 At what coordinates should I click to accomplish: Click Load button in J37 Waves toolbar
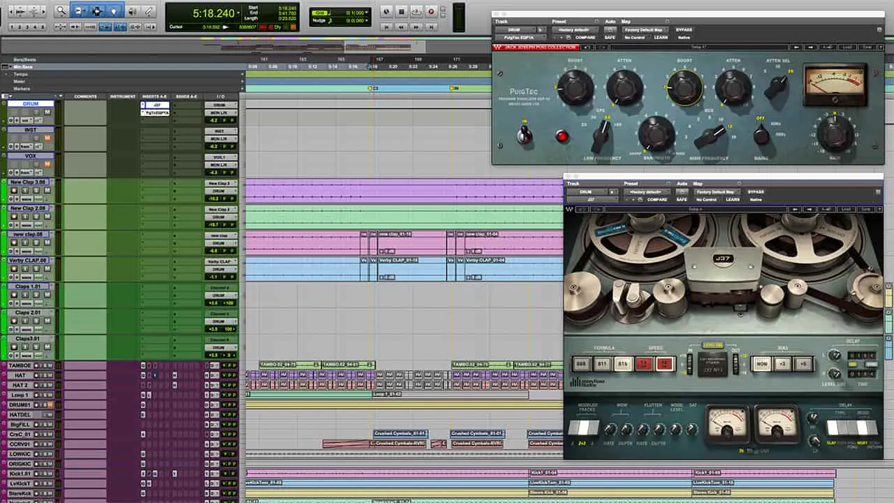tap(846, 209)
